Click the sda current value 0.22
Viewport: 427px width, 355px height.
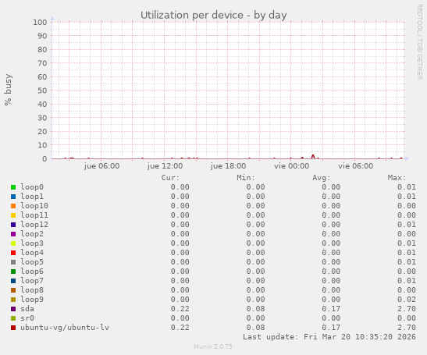pyautogui.click(x=180, y=309)
